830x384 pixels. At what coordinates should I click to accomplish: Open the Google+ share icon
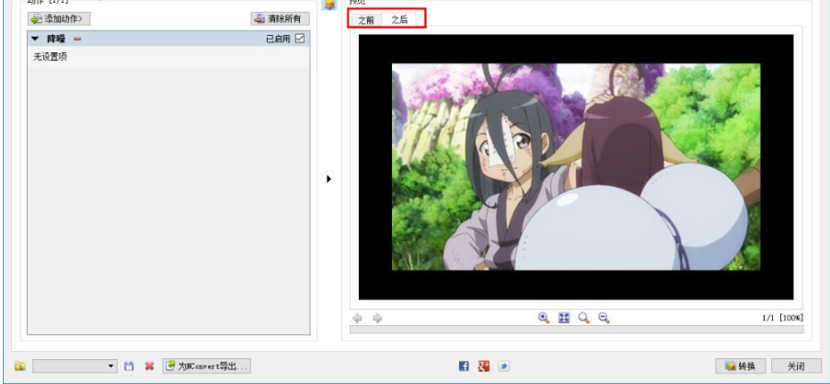click(483, 366)
